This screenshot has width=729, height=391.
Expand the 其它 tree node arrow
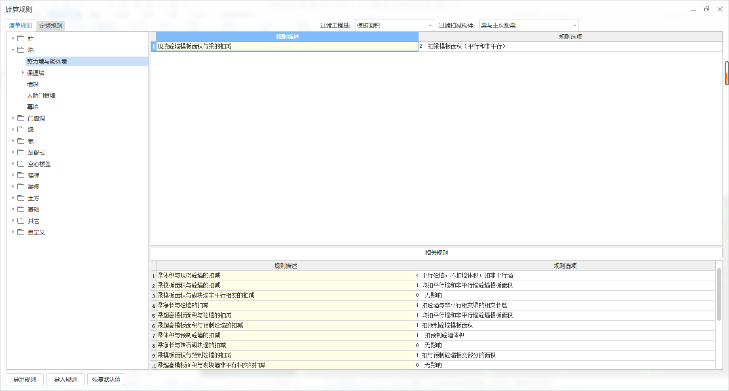13,221
